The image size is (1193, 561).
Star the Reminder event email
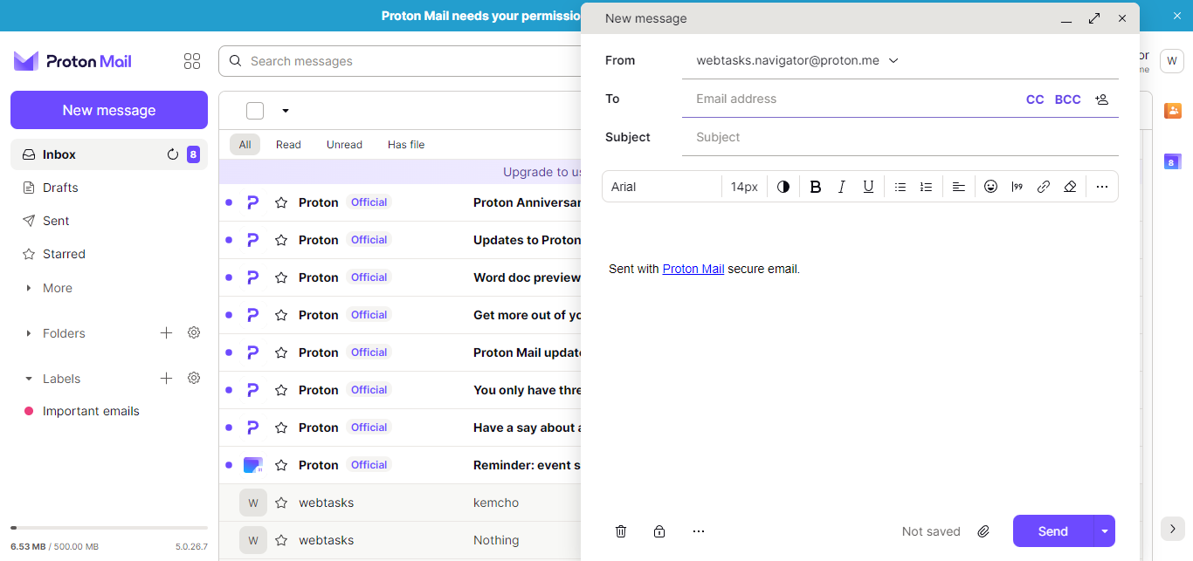[281, 465]
